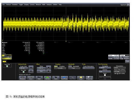Click the Zero offset button
135x100 pixels.
[x=41, y=71]
